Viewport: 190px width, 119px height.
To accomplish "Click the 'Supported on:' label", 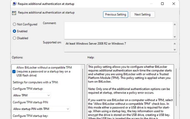I will click(x=52, y=42).
